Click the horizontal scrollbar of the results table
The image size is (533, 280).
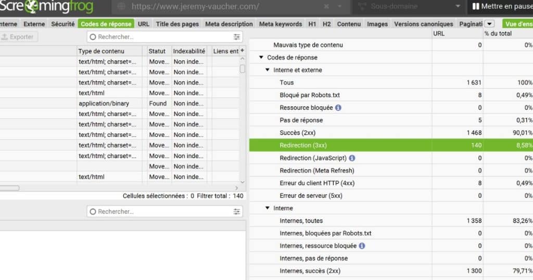pyautogui.click(x=9, y=188)
